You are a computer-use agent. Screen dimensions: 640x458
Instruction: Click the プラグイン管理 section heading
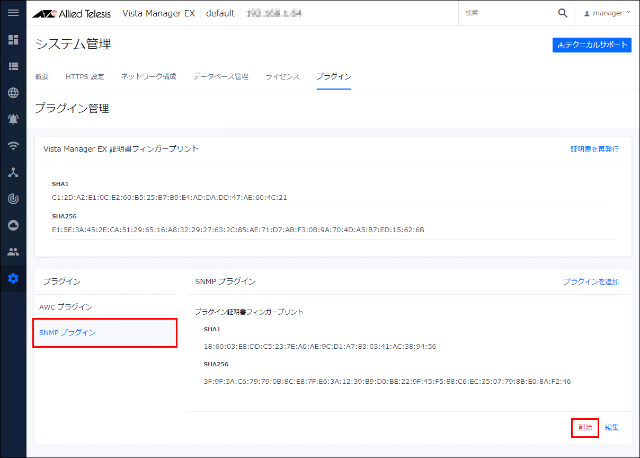(x=72, y=109)
